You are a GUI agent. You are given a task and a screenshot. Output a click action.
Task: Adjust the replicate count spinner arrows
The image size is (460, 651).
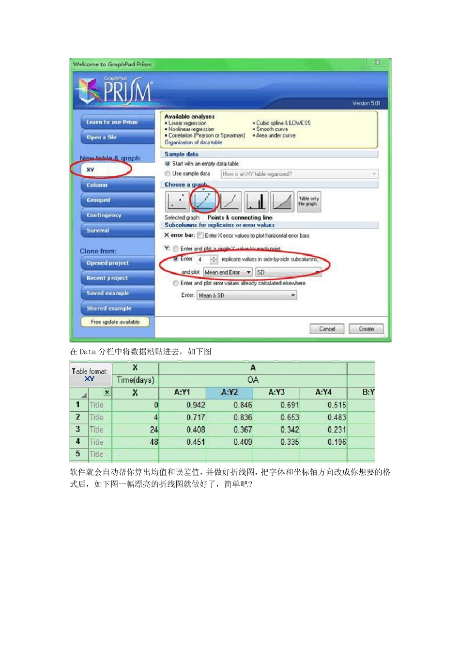click(x=214, y=260)
